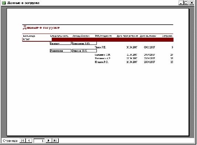This screenshot has height=145, width=197.
Task: Maximize the report preview window
Action: (x=186, y=3)
